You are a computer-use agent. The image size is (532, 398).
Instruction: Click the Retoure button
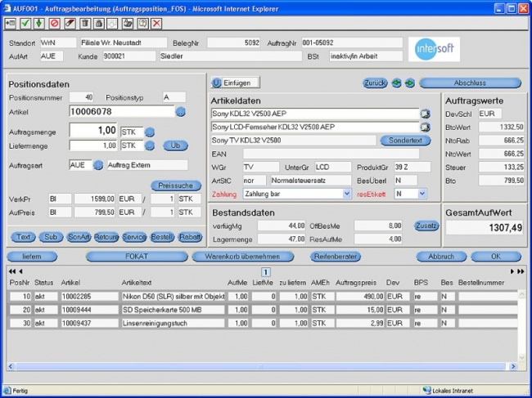[106, 237]
